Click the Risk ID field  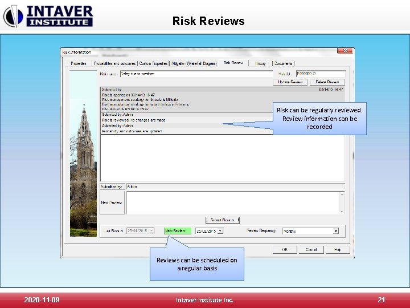[321, 74]
